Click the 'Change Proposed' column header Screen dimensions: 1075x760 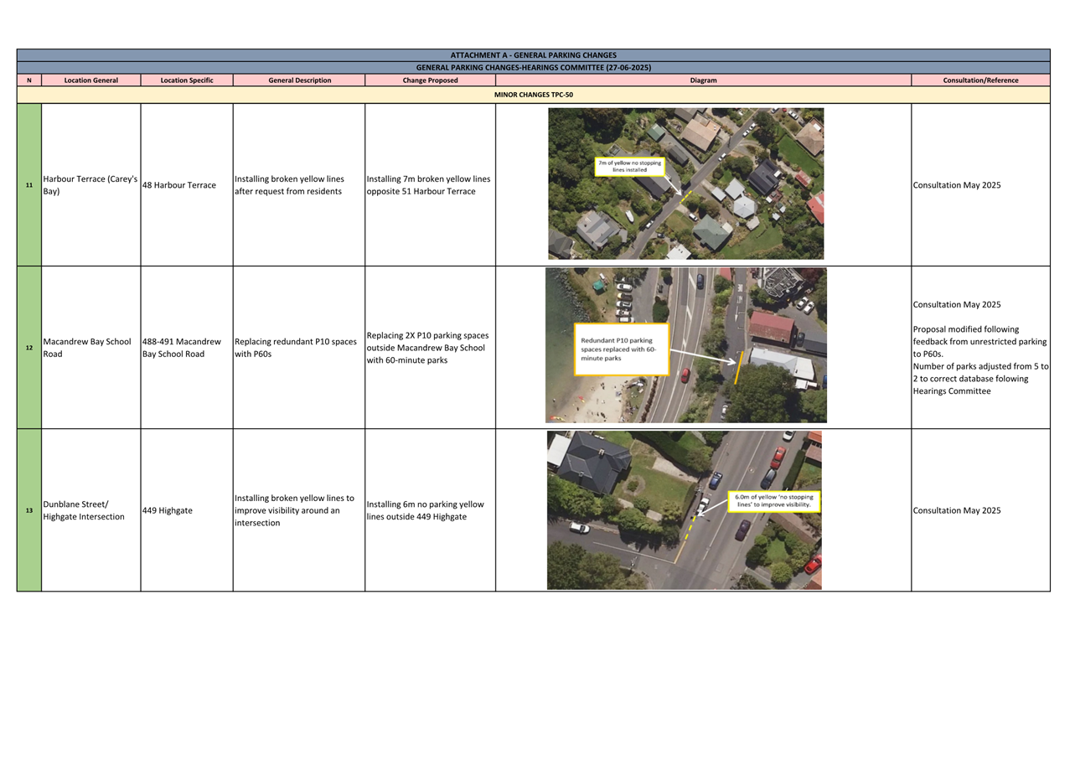[x=430, y=80]
